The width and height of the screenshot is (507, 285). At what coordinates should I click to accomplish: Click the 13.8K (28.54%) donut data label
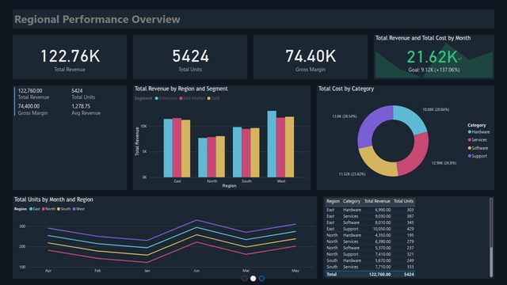(x=345, y=116)
